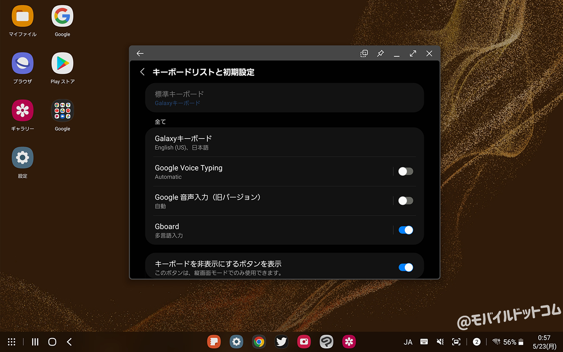Click the keyboard icon in the system tray

coord(424,342)
